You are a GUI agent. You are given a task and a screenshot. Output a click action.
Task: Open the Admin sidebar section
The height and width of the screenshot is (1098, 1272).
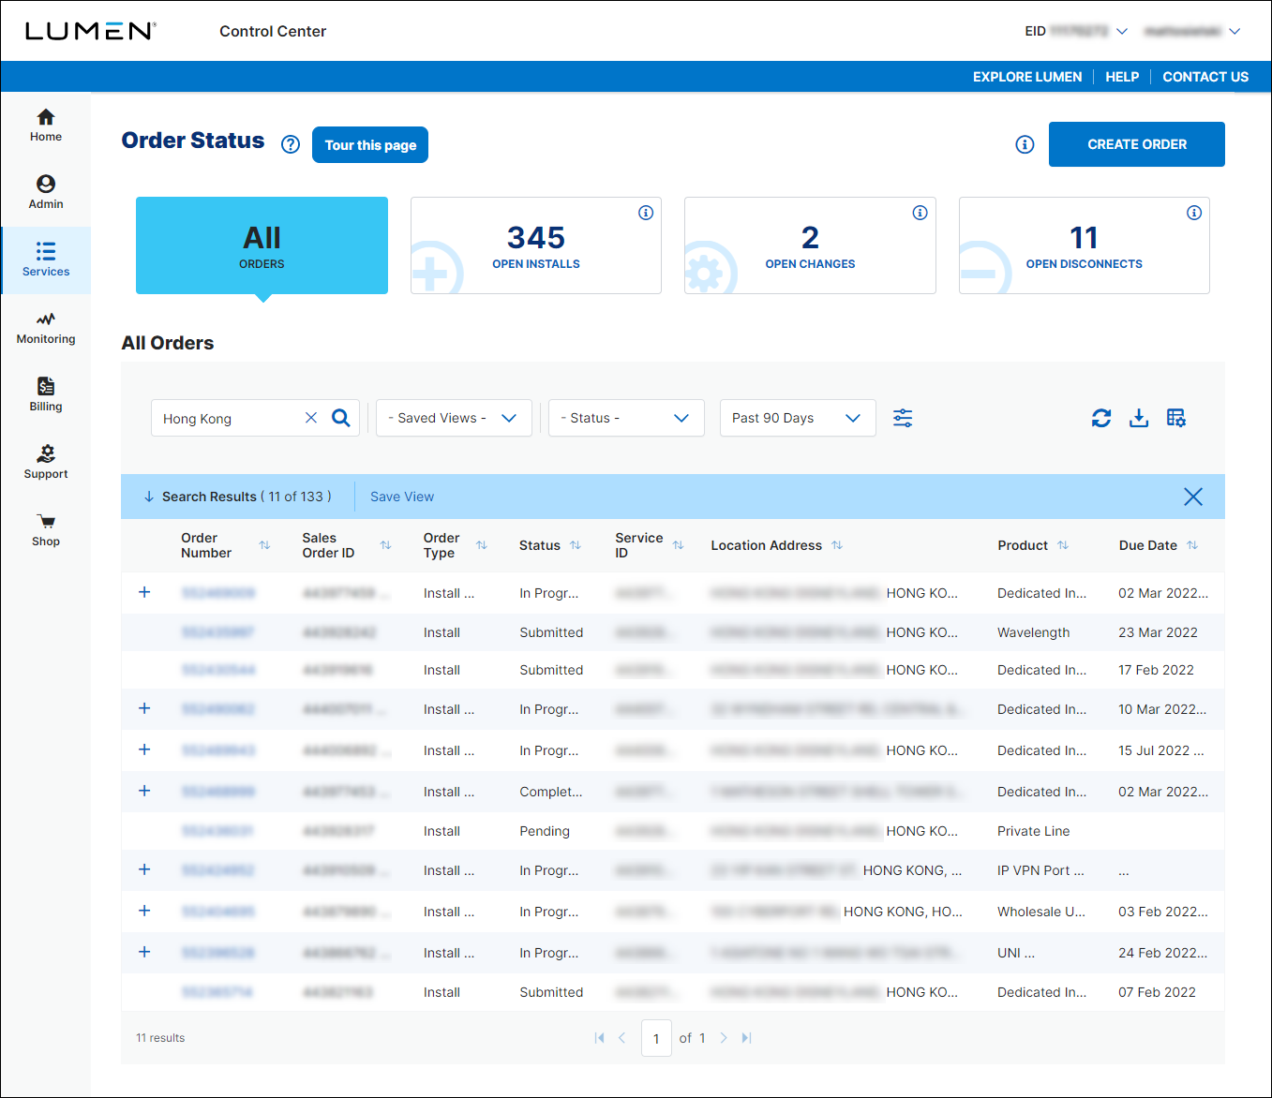pos(45,193)
